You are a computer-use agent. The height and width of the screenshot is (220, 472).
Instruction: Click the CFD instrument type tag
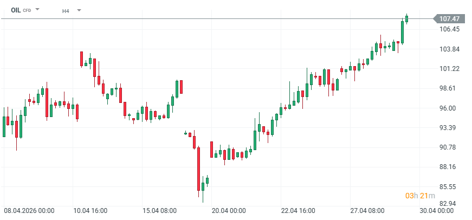click(27, 11)
